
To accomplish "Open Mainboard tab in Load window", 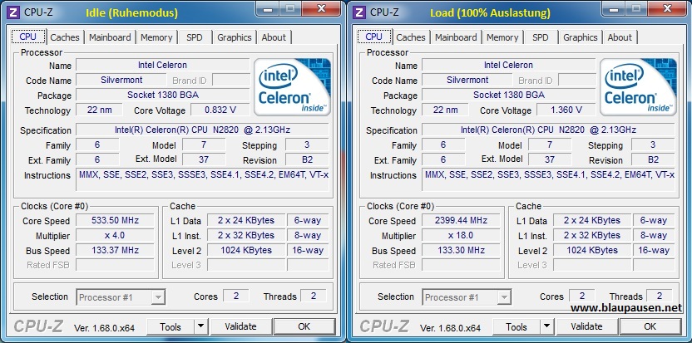I will pyautogui.click(x=456, y=37).
